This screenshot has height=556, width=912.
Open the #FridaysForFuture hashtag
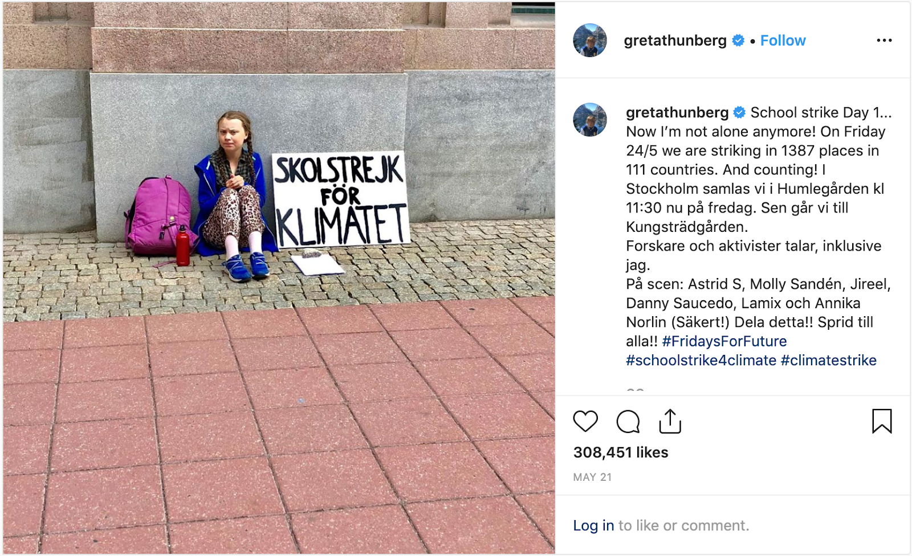coord(724,341)
